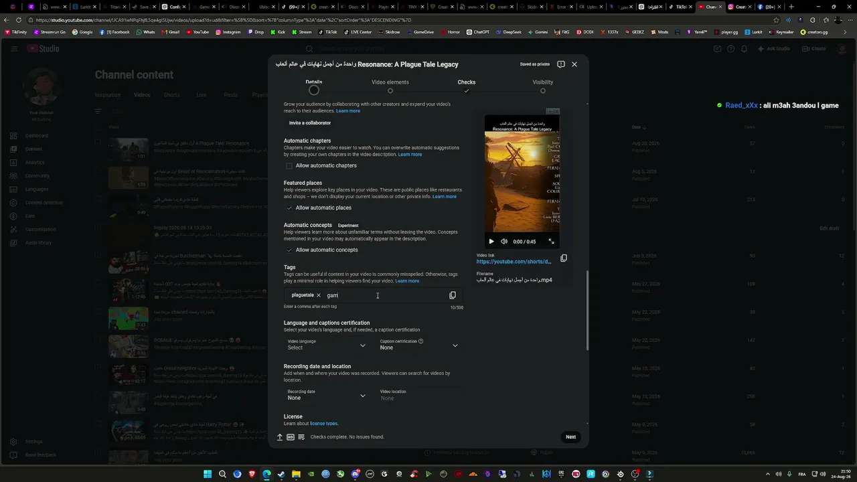The width and height of the screenshot is (857, 482).
Task: Click the taskbar clock showing 21:50
Action: (x=840, y=475)
